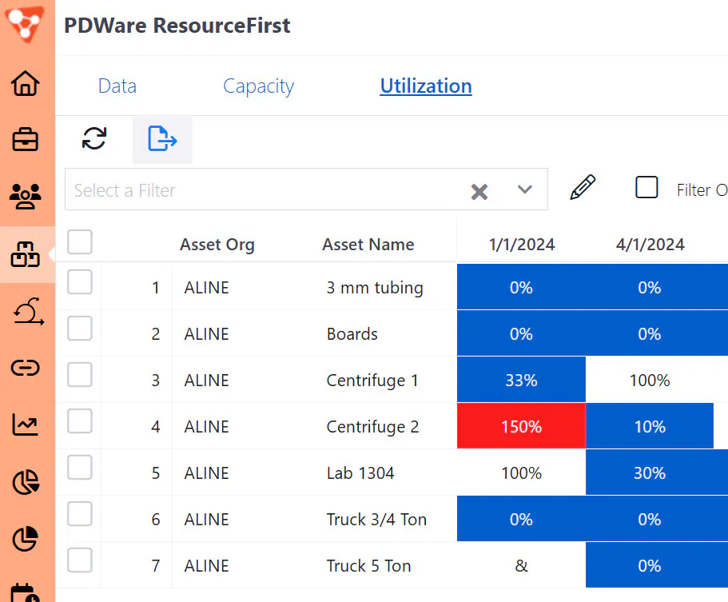Open the line chart trends icon in sidebar
This screenshot has height=602, width=728.
coord(25,425)
